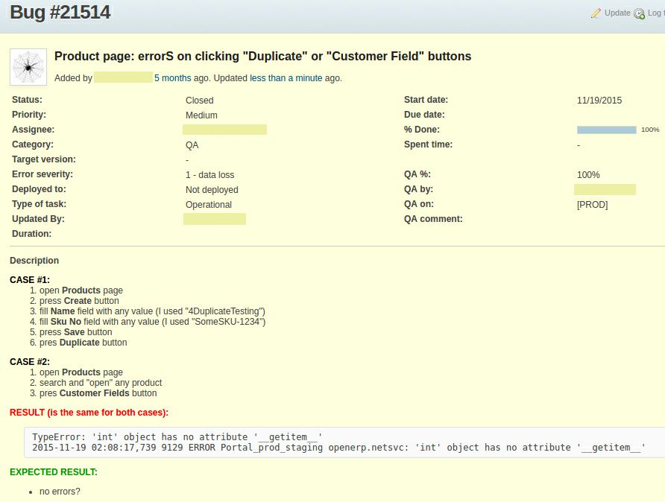Click the 'press Create button' step
665x502 pixels.
coord(79,301)
